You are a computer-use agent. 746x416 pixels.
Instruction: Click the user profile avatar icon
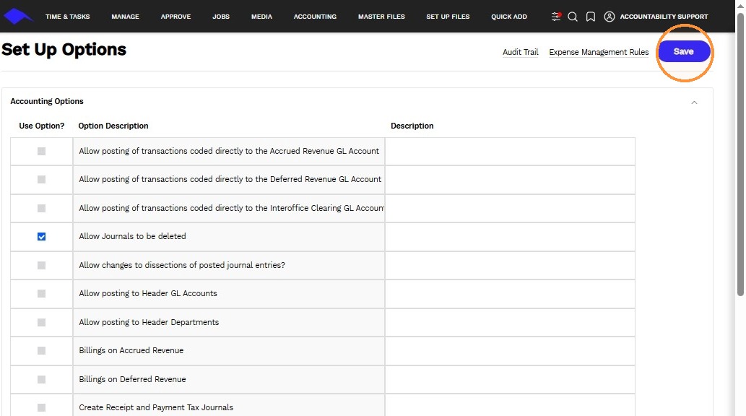coord(609,17)
